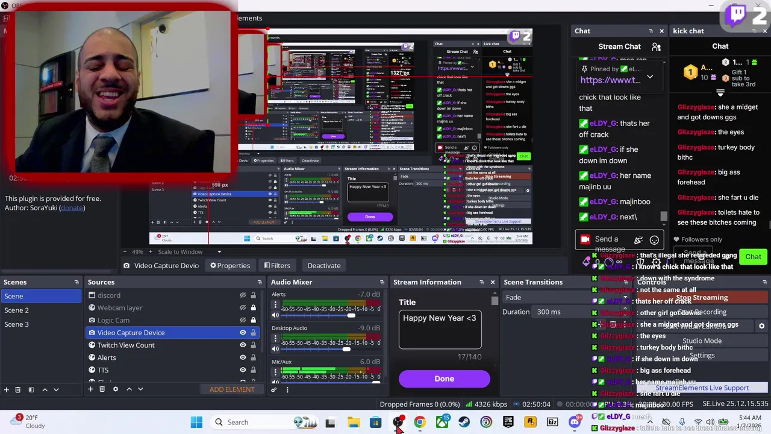Open emoji picker in Stream Chat
Viewport: 771px width, 434px height.
[x=654, y=240]
